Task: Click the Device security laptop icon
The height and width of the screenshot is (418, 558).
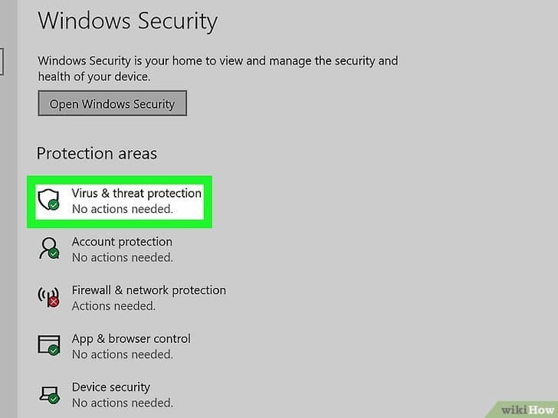Action: point(49,394)
